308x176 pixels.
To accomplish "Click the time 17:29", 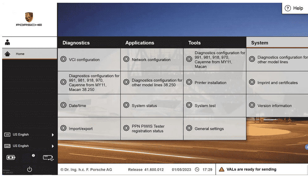I will point(207,170).
